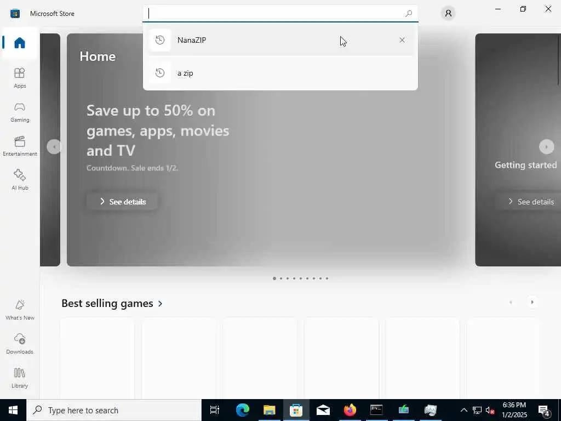Remove NanaZIP from search history
Image resolution: width=561 pixels, height=421 pixels.
pyautogui.click(x=402, y=40)
